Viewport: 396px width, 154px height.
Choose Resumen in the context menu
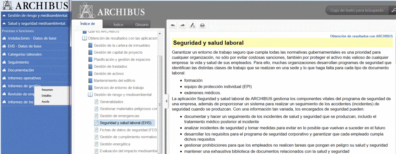pos(47,90)
